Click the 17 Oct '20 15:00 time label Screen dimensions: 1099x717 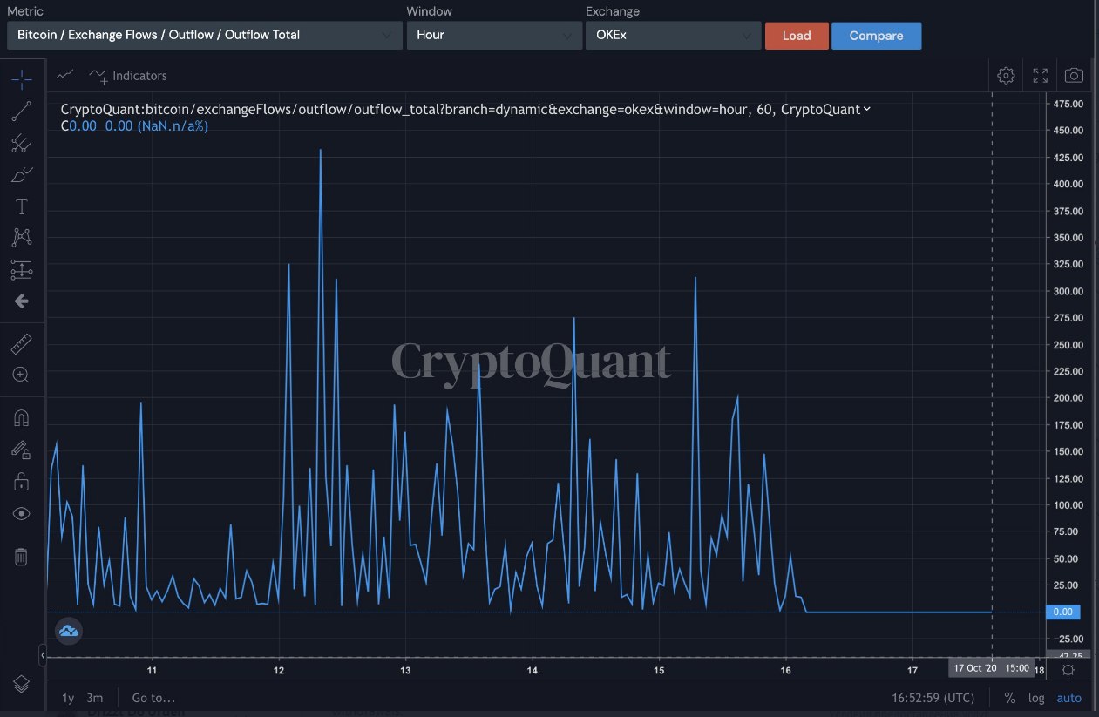click(992, 668)
